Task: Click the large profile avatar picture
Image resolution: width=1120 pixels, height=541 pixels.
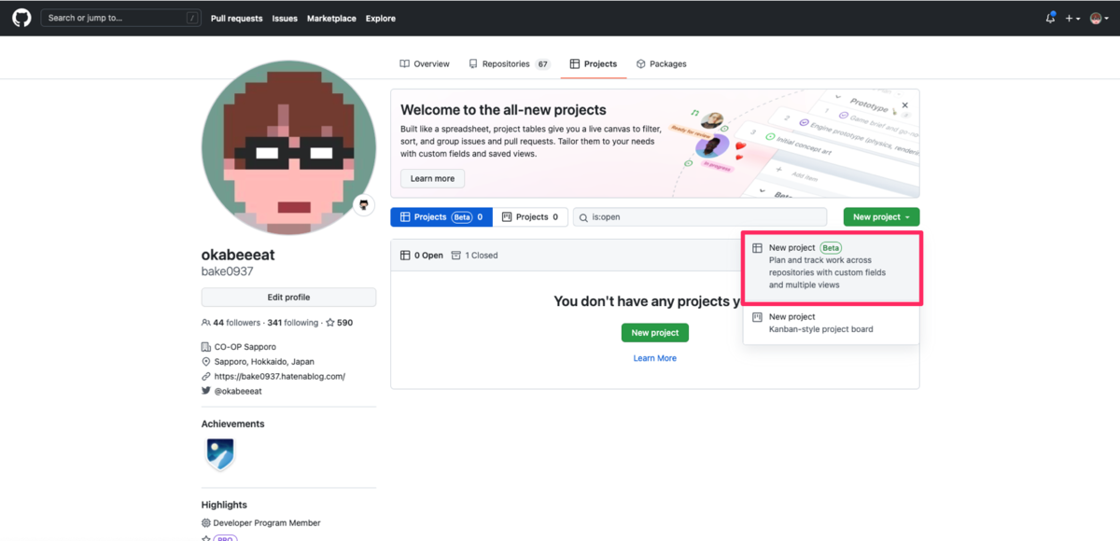Action: 288,147
